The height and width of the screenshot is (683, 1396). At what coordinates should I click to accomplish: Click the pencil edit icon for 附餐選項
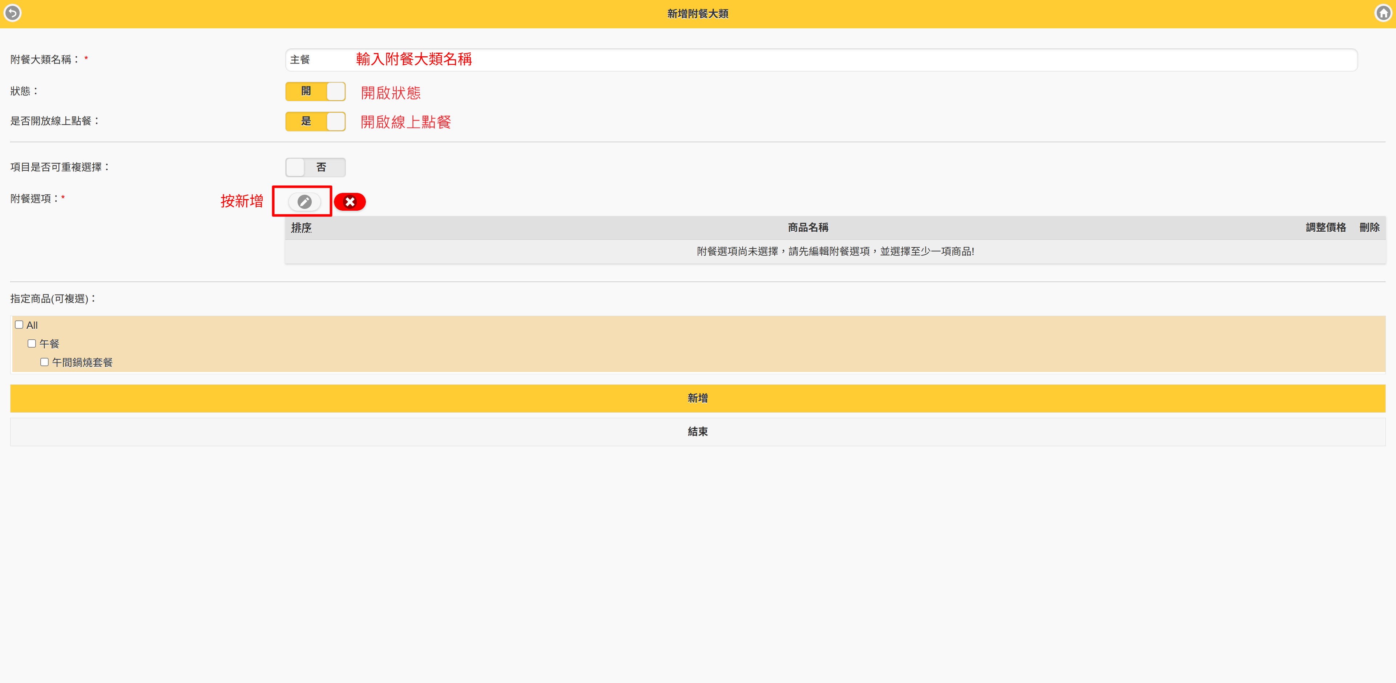coord(304,202)
